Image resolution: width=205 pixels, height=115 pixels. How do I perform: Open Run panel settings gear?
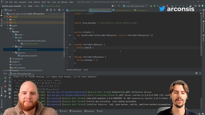click(x=196, y=73)
